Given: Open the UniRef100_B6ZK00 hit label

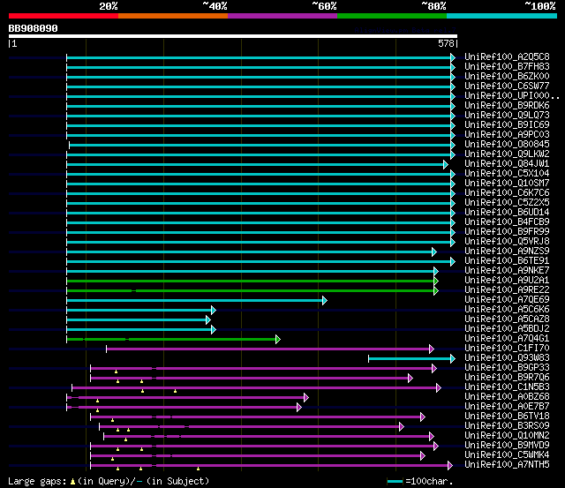Looking at the screenshot, I should pyautogui.click(x=507, y=77).
